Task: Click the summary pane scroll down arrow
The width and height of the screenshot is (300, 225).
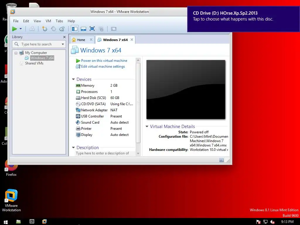Action: click(x=138, y=154)
